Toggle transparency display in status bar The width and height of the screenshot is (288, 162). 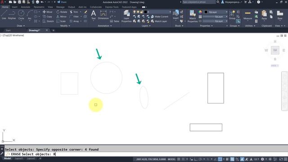(232, 159)
